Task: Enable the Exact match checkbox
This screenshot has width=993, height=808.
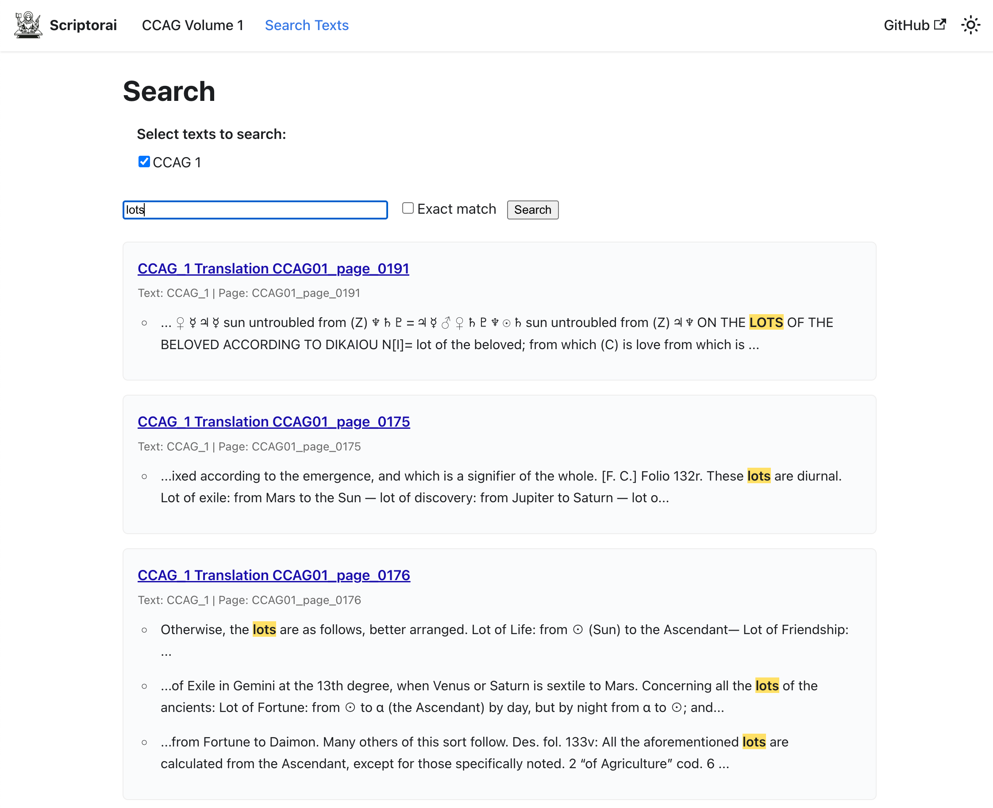Action: tap(408, 208)
